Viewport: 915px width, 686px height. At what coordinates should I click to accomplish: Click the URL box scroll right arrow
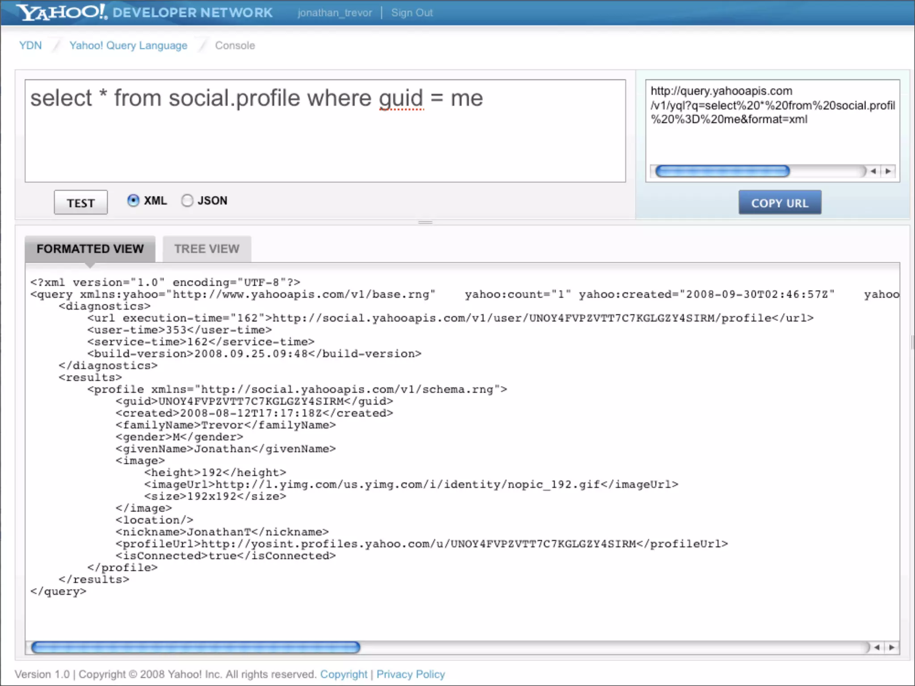(x=888, y=171)
